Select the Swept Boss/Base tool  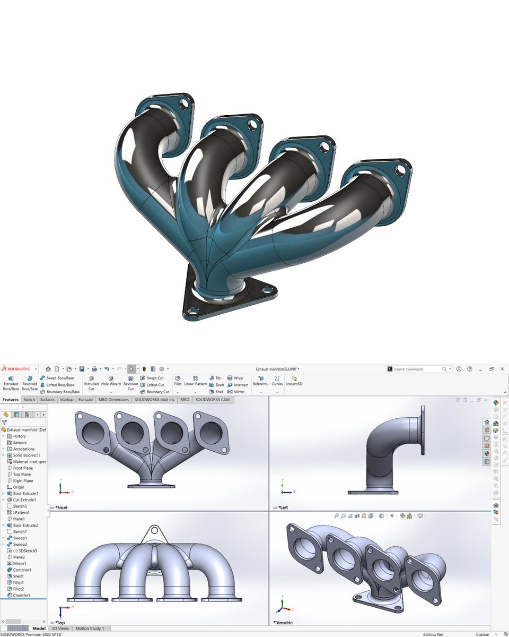tap(58, 377)
